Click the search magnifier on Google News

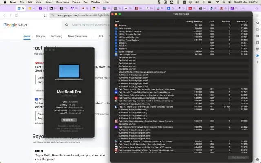[66, 25]
